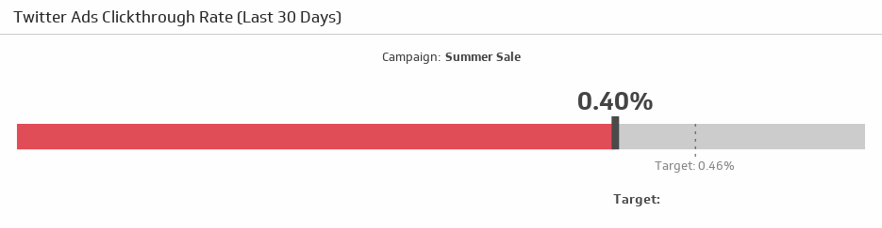Click the "0.46%" figure in the target label
882x228 pixels.
click(x=716, y=166)
